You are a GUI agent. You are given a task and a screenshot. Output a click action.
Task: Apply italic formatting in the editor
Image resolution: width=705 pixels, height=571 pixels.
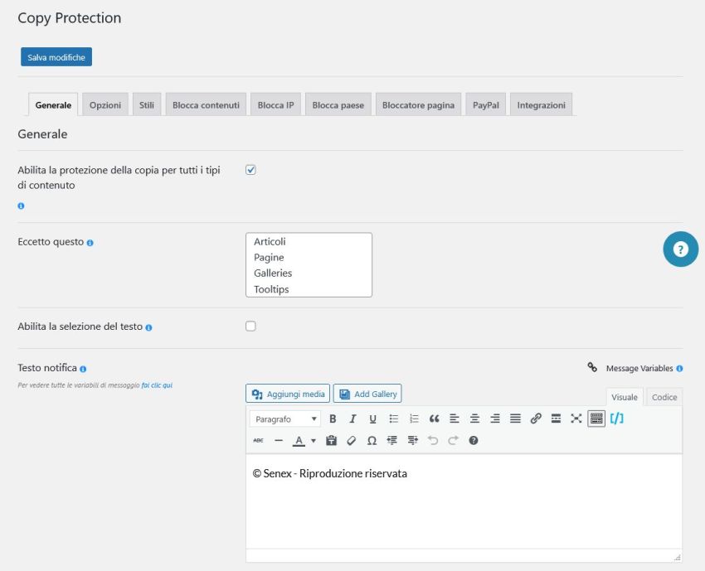tap(352, 419)
